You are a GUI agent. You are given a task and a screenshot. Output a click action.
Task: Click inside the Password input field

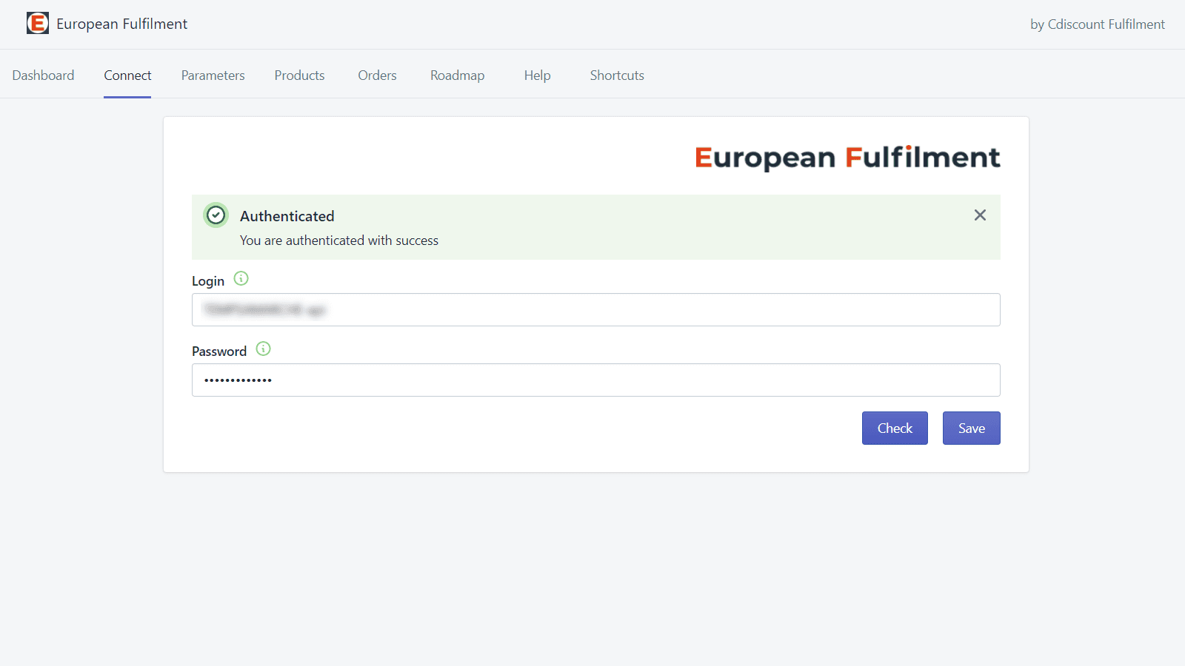point(595,380)
